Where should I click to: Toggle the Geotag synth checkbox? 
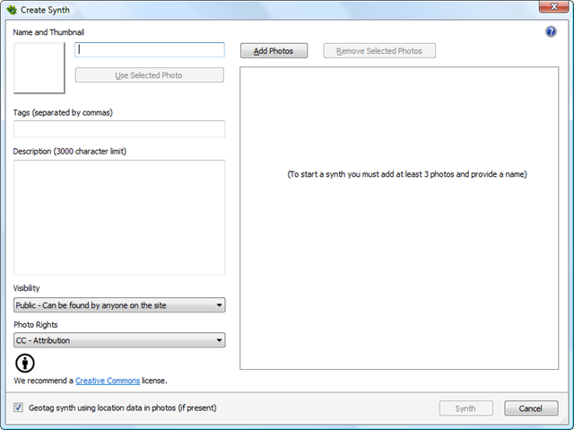coord(19,408)
